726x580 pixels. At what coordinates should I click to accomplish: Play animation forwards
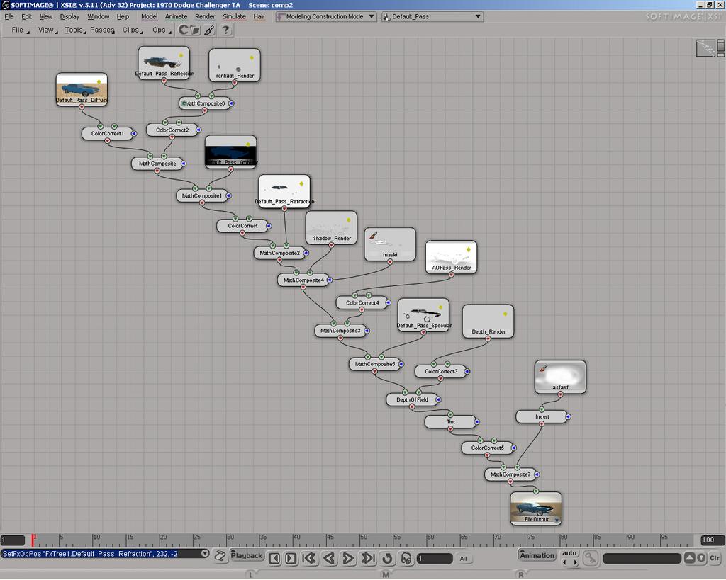348,558
